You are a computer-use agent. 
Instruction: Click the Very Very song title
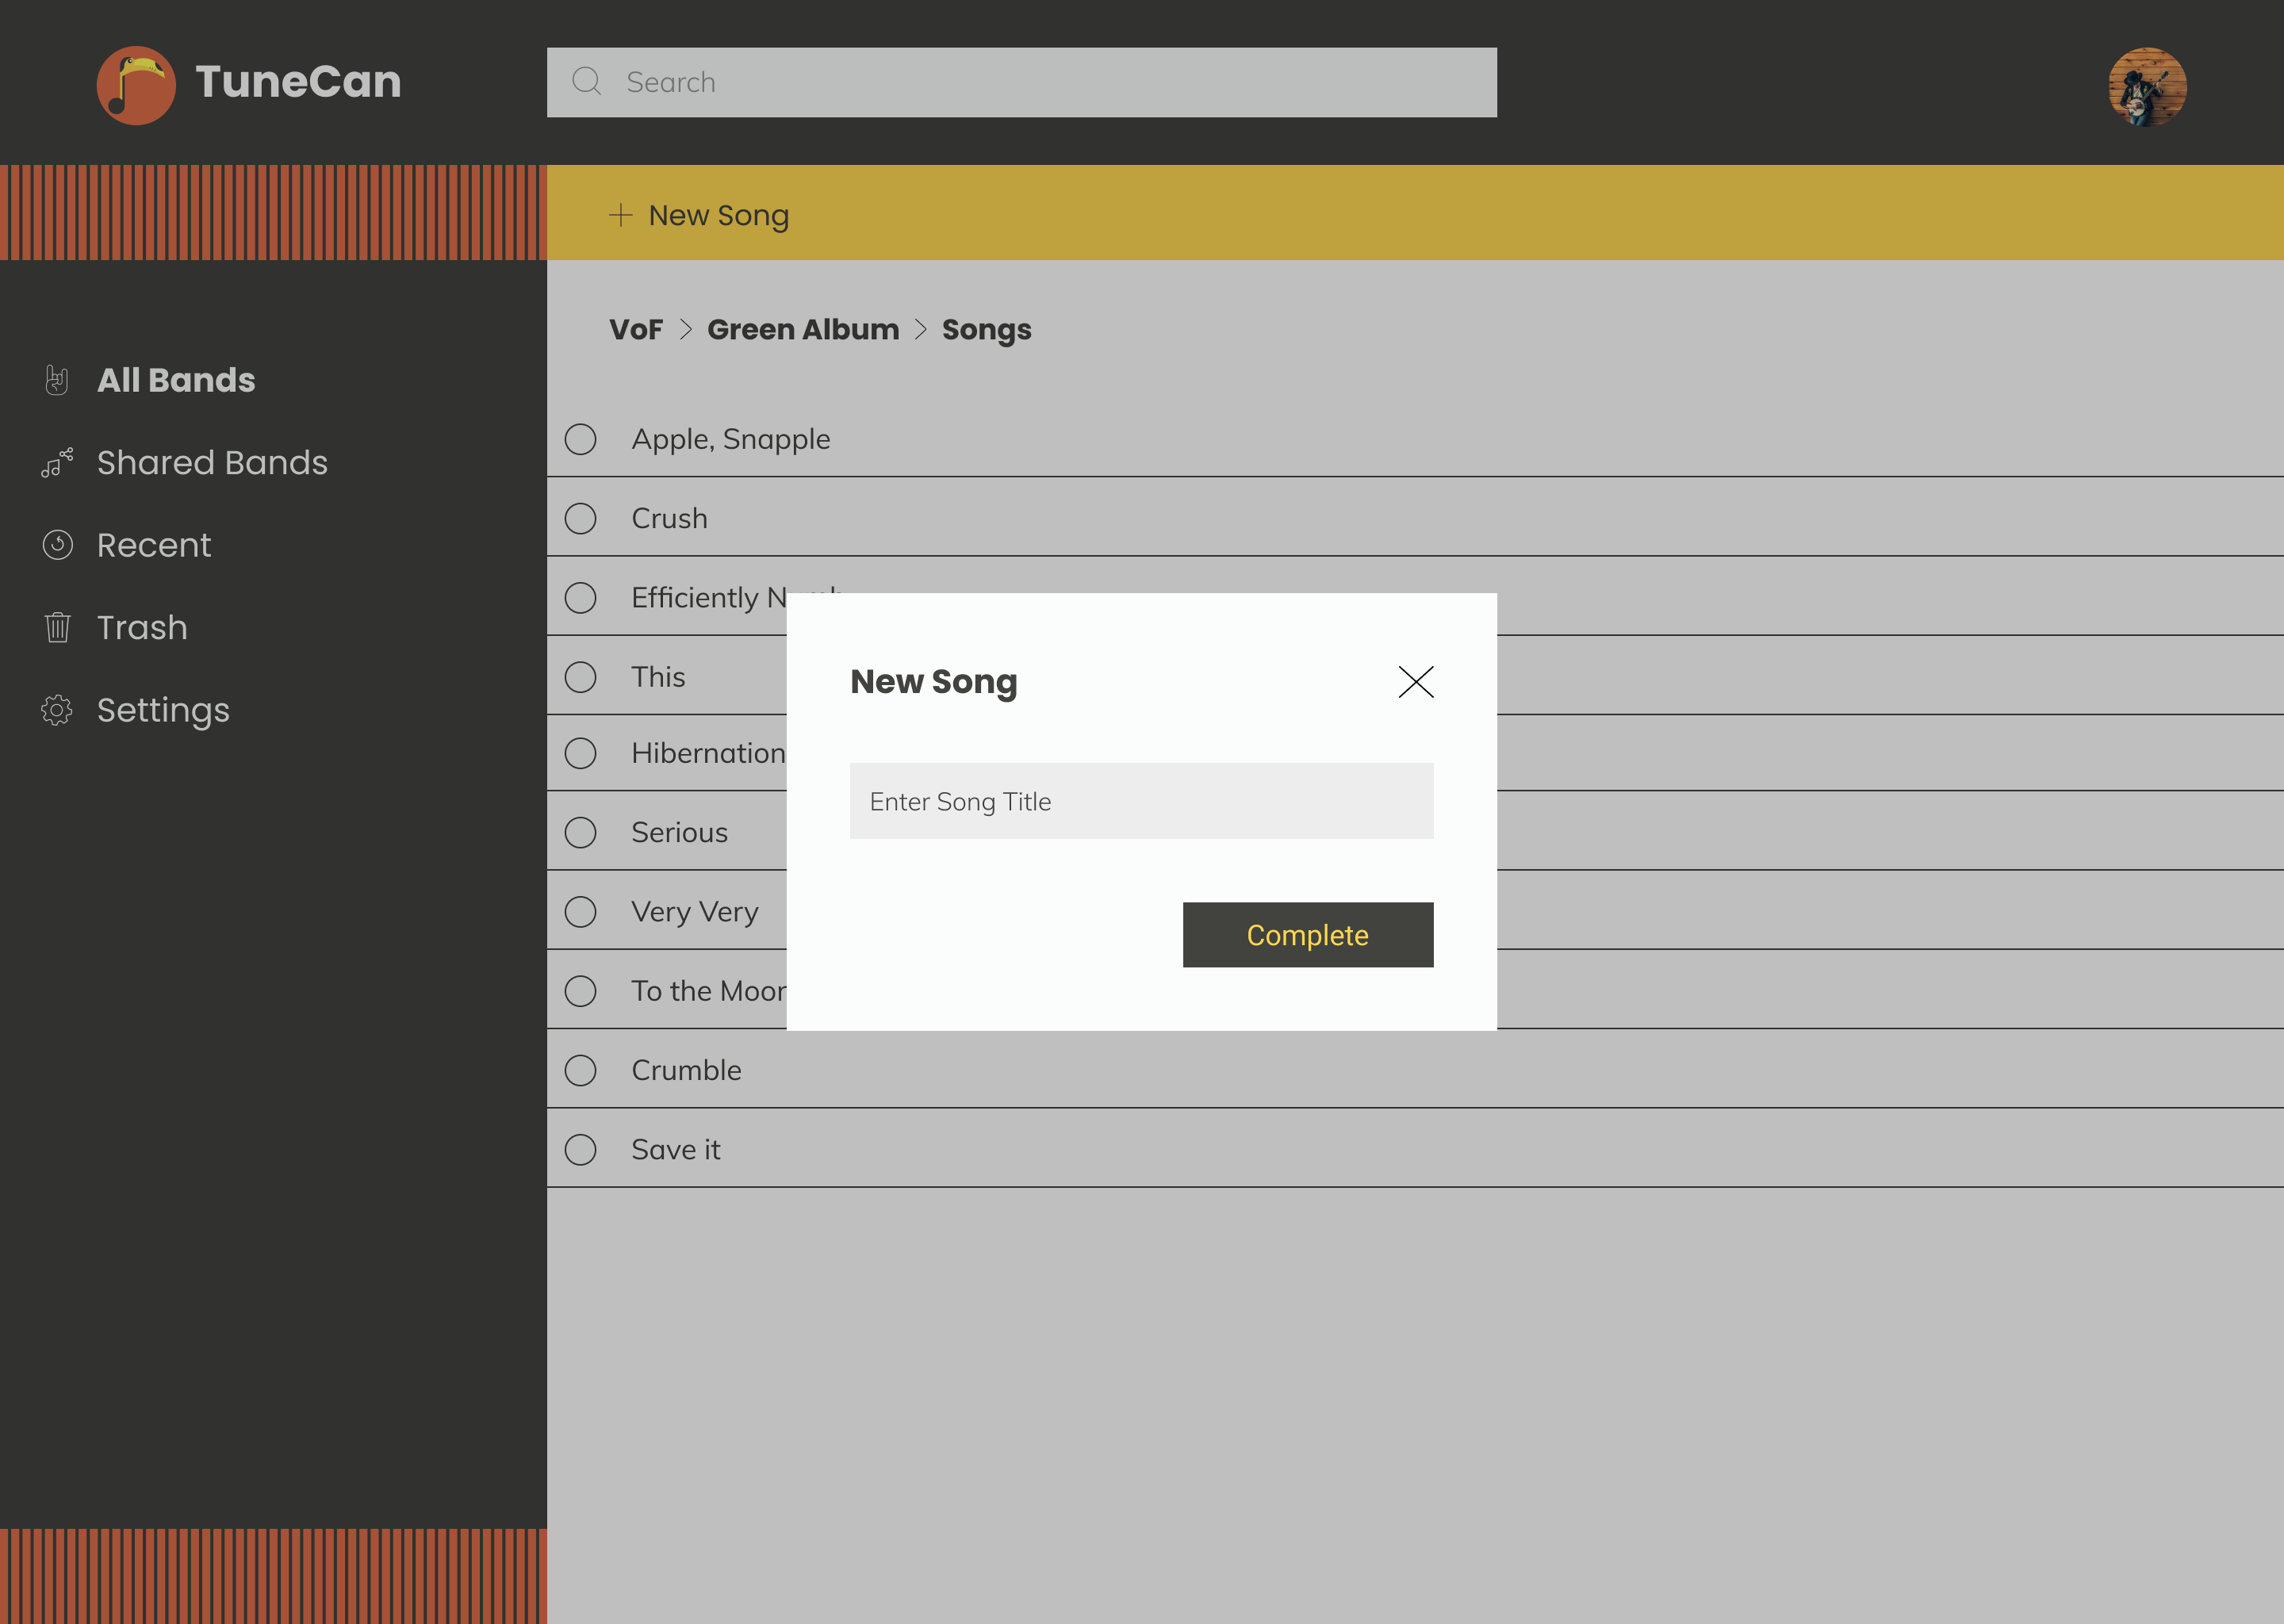tap(695, 913)
